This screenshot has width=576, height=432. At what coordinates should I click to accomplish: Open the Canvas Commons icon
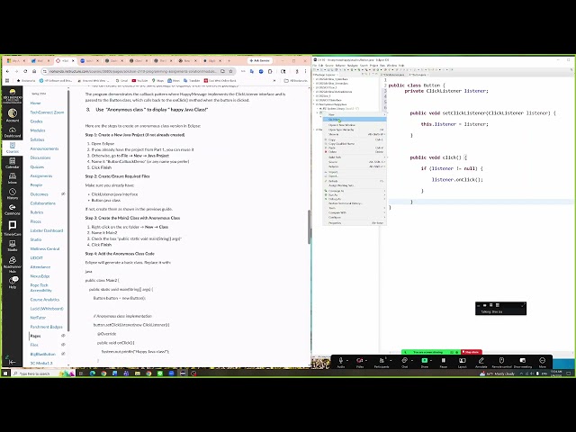12,210
